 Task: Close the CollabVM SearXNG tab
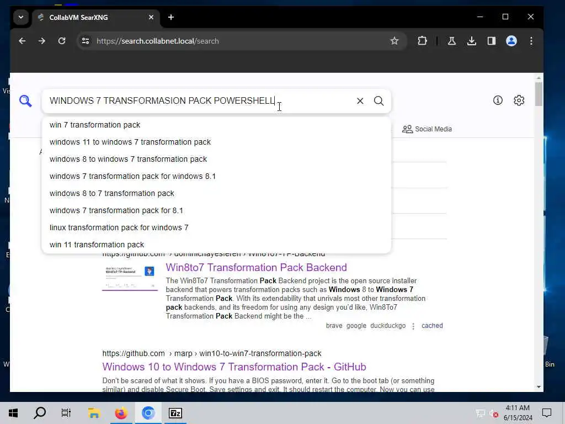click(151, 17)
